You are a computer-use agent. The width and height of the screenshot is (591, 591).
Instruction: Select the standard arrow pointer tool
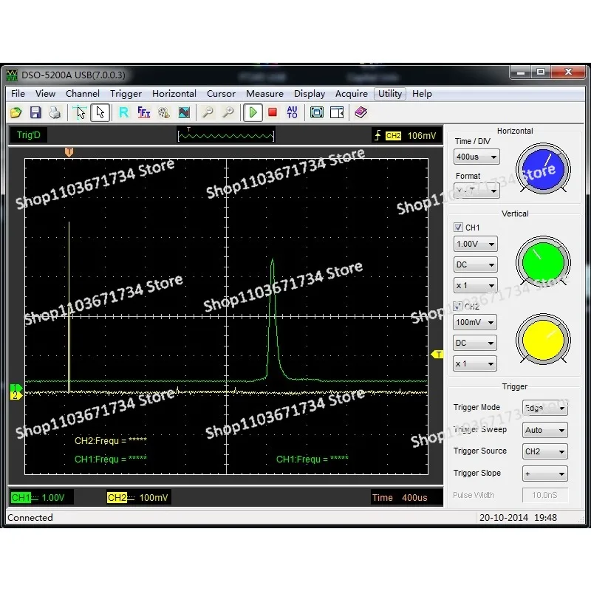tap(100, 112)
